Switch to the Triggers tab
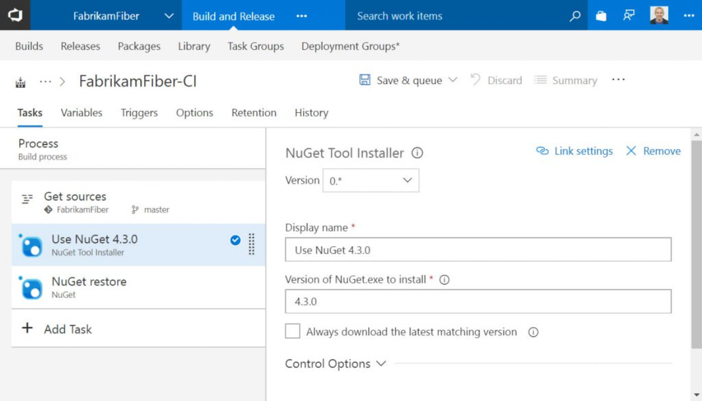The width and height of the screenshot is (702, 401). (139, 113)
